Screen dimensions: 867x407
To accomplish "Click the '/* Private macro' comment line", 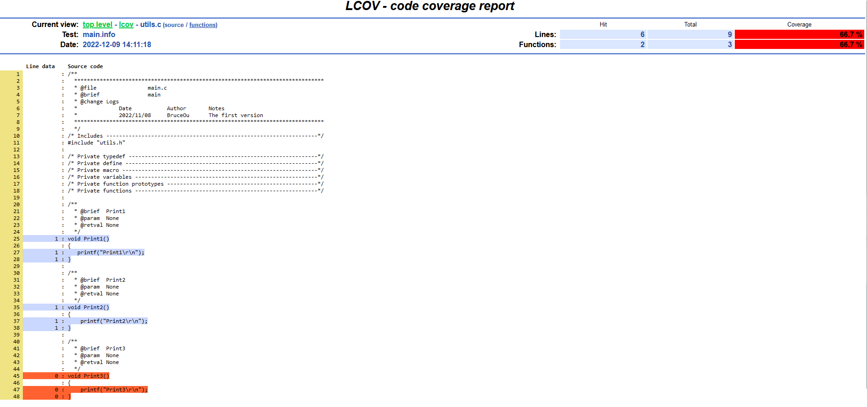I will (x=195, y=171).
